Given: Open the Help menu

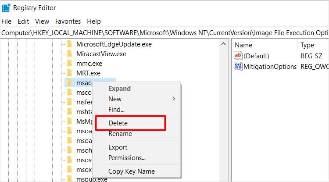Looking at the screenshot, I should click(x=94, y=21).
